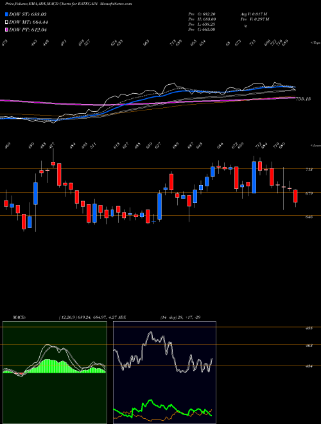Viewport: 321px width, 424px height.
Task: Click the 'Pre V: 0.297 M' volume text
Action: (x=256, y=19)
